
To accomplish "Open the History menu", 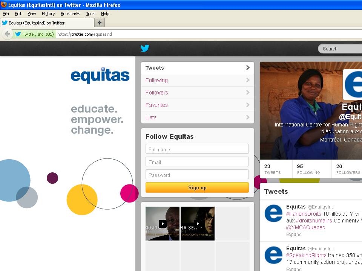I will click(x=48, y=14).
